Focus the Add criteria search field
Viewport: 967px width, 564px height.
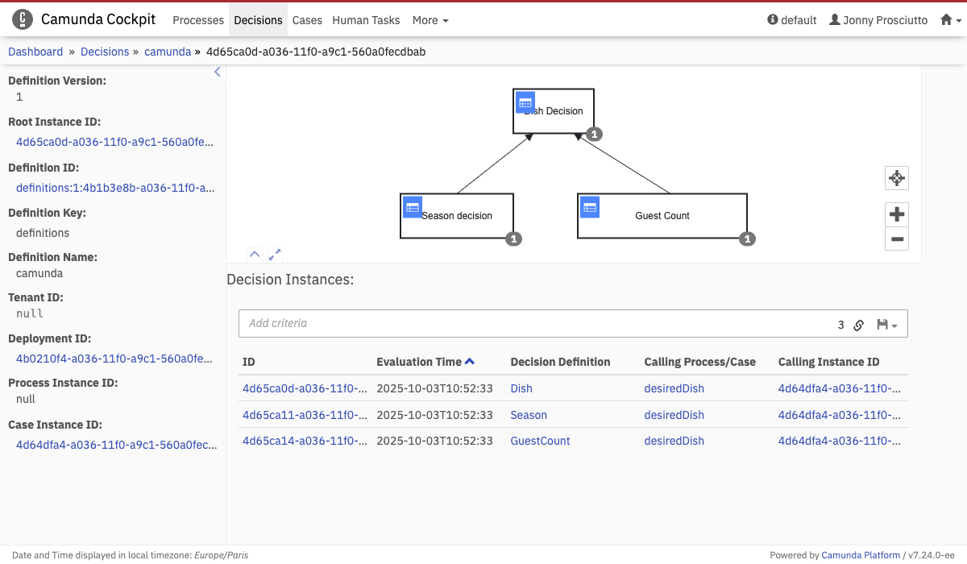tap(532, 323)
